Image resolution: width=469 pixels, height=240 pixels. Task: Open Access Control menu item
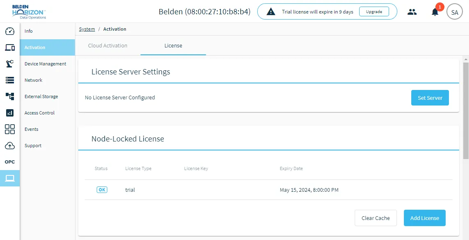click(47, 113)
